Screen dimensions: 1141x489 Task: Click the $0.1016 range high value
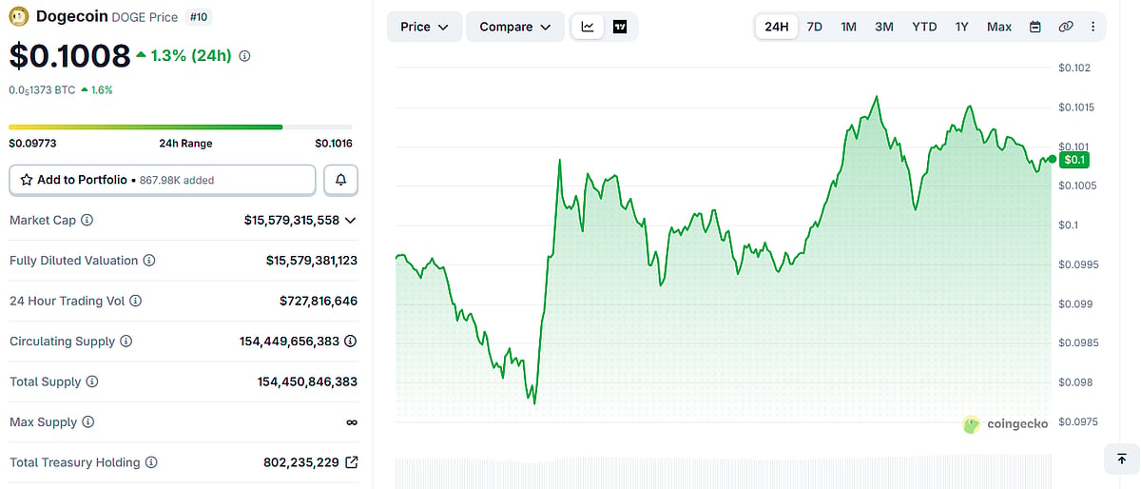click(334, 144)
